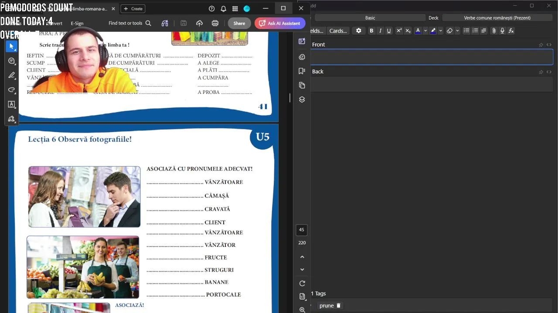The height and width of the screenshot is (313, 558).
Task: Click Find text or tools search
Action: 130,23
